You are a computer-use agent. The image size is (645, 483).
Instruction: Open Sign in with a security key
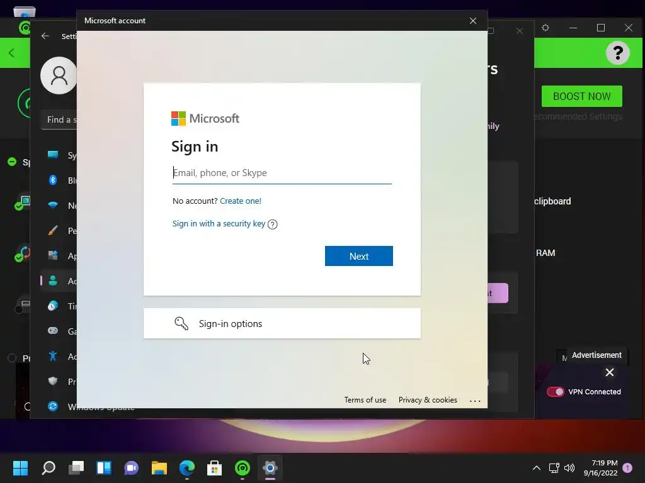(x=219, y=223)
